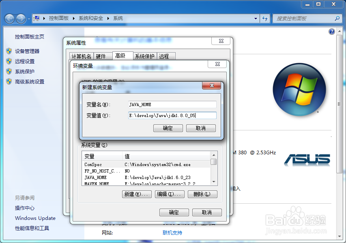The width and height of the screenshot is (346, 243).
Task: Click the back navigation arrow
Action: (9, 18)
